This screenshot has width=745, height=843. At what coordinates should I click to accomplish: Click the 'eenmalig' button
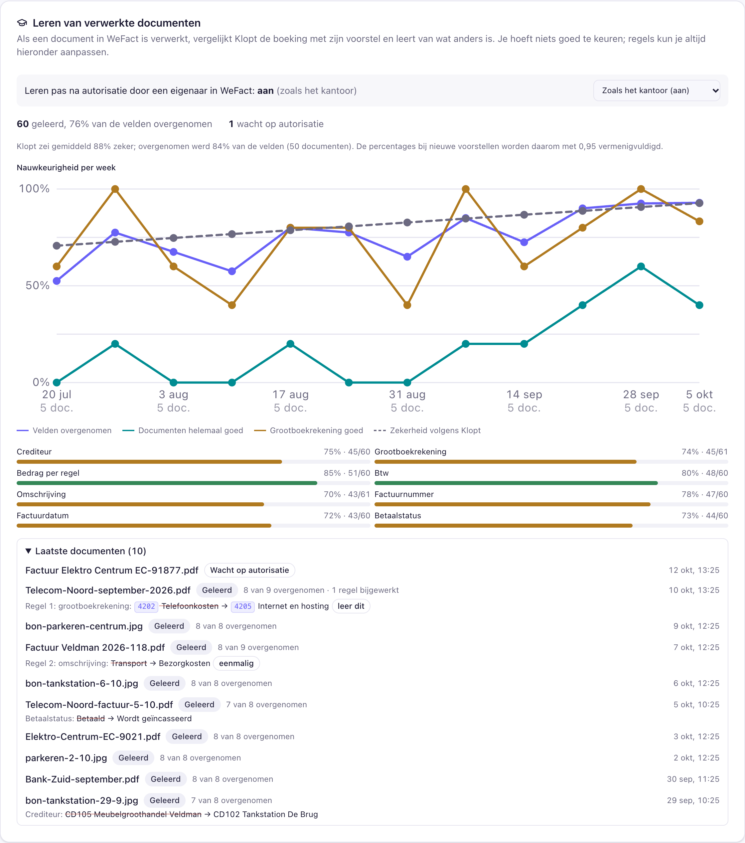pos(236,663)
